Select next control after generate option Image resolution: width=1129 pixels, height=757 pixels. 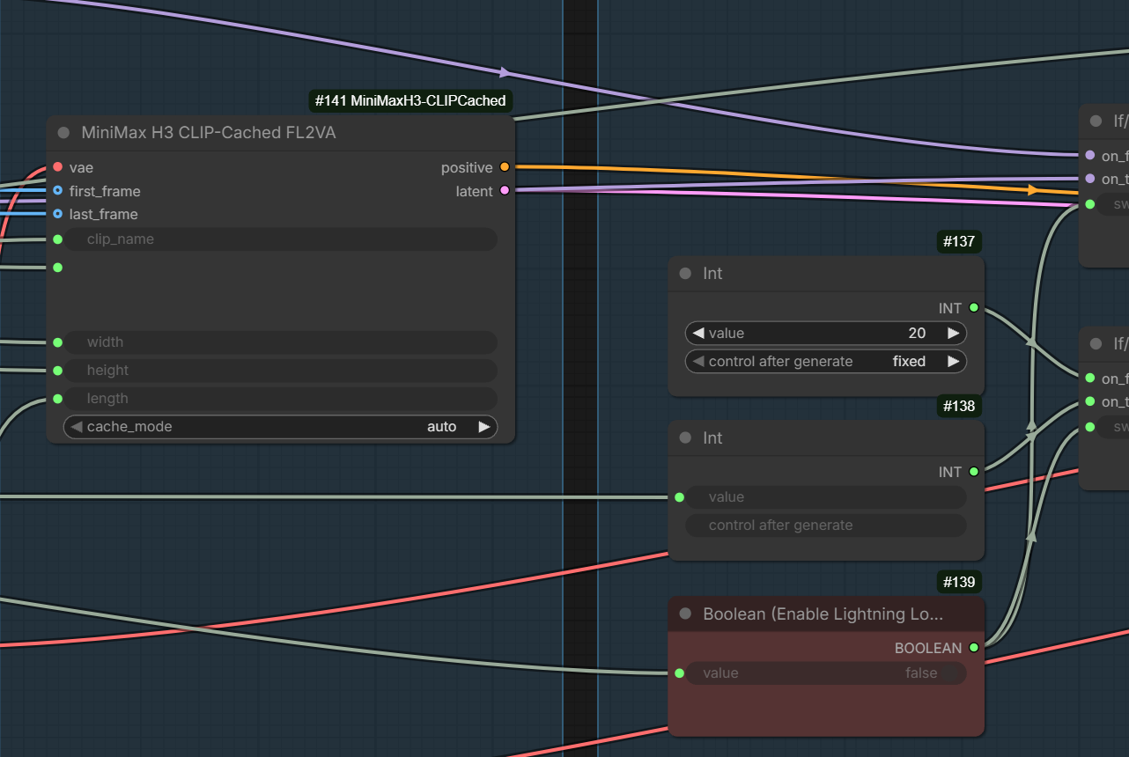953,362
